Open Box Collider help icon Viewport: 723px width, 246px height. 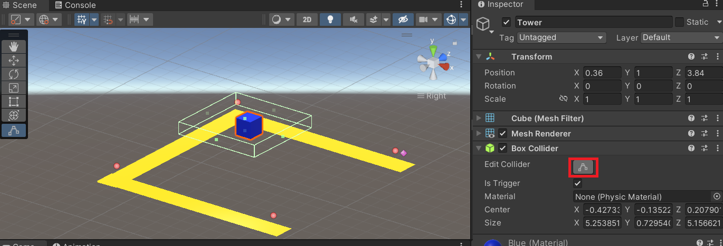coord(691,149)
